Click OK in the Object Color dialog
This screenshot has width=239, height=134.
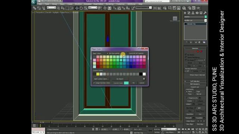[x=133, y=83]
